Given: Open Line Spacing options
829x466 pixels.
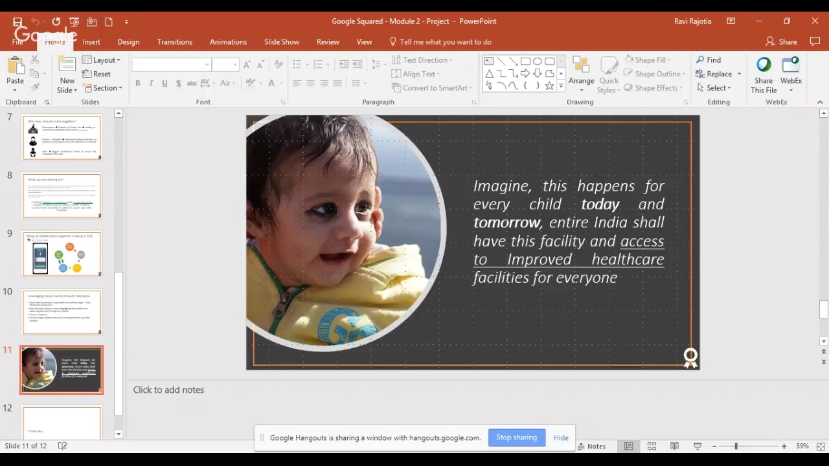Looking at the screenshot, I should coord(378,65).
